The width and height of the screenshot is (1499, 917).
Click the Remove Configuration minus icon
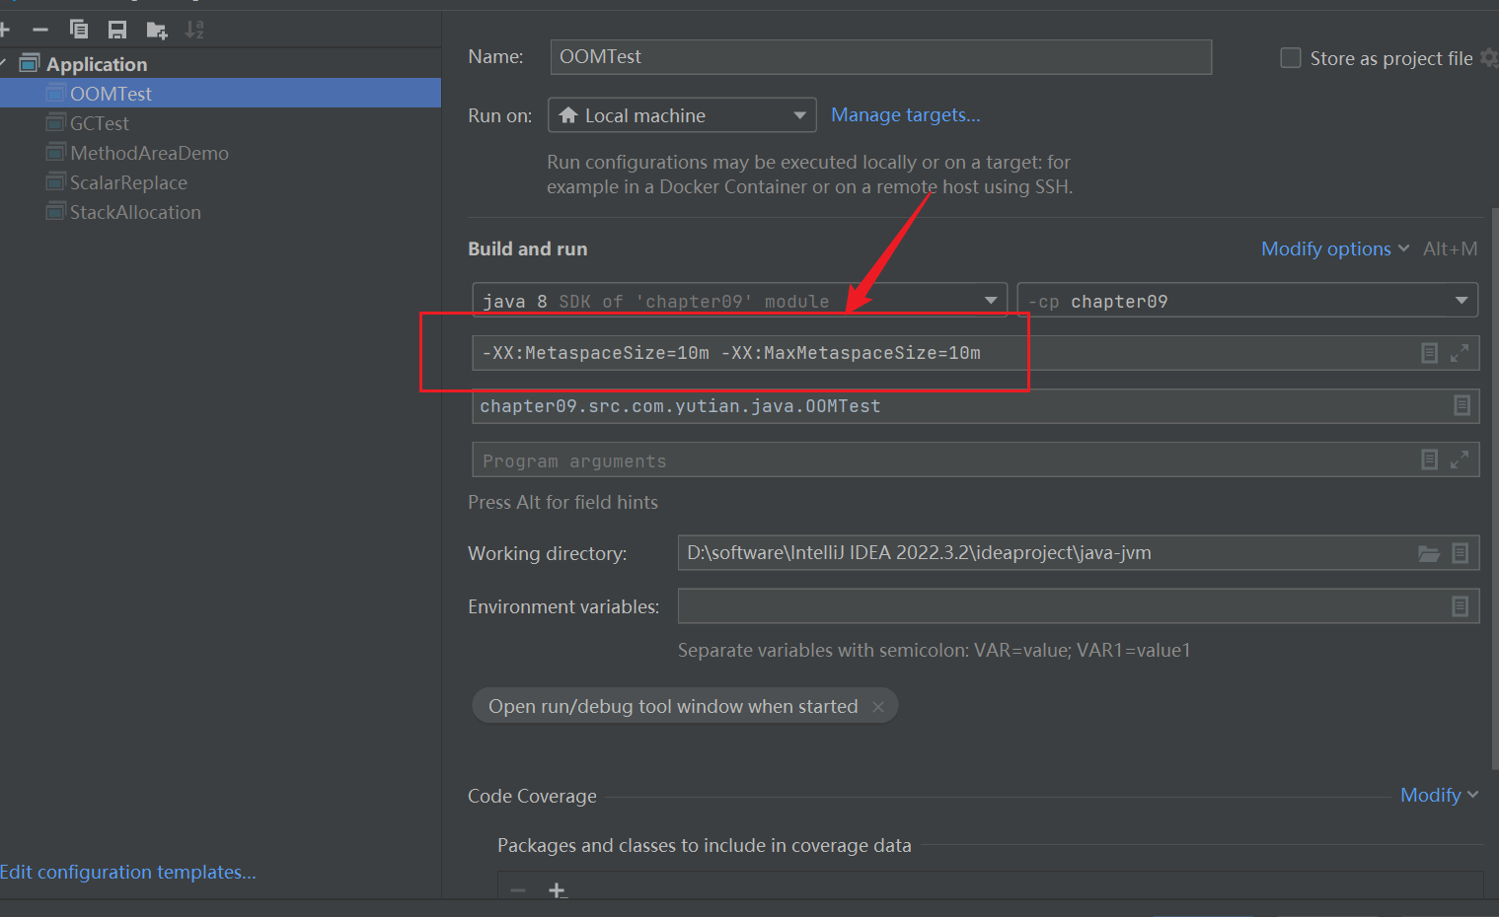point(40,30)
